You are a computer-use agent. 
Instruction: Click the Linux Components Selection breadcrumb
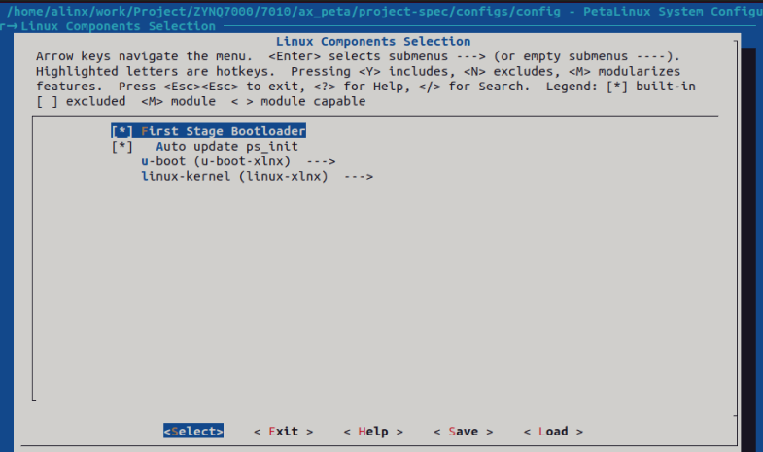pos(119,26)
